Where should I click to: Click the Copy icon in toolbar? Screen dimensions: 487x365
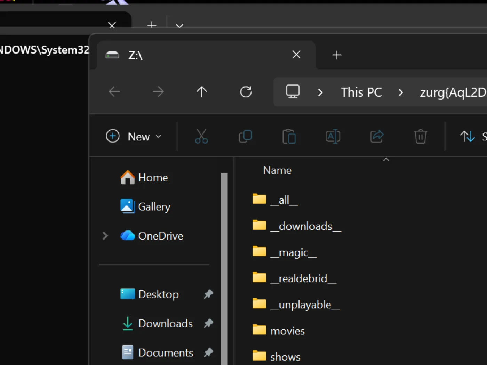pyautogui.click(x=245, y=136)
